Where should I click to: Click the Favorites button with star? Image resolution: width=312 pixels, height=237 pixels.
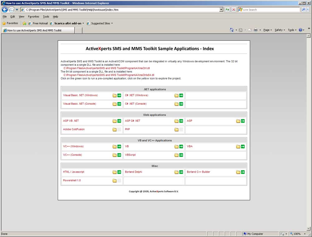tap(10, 23)
